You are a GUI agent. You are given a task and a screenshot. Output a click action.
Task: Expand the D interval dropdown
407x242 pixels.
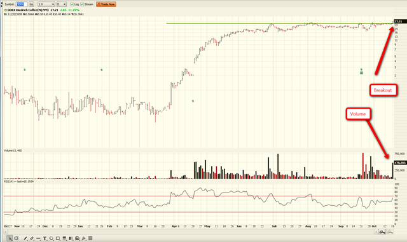point(61,4)
